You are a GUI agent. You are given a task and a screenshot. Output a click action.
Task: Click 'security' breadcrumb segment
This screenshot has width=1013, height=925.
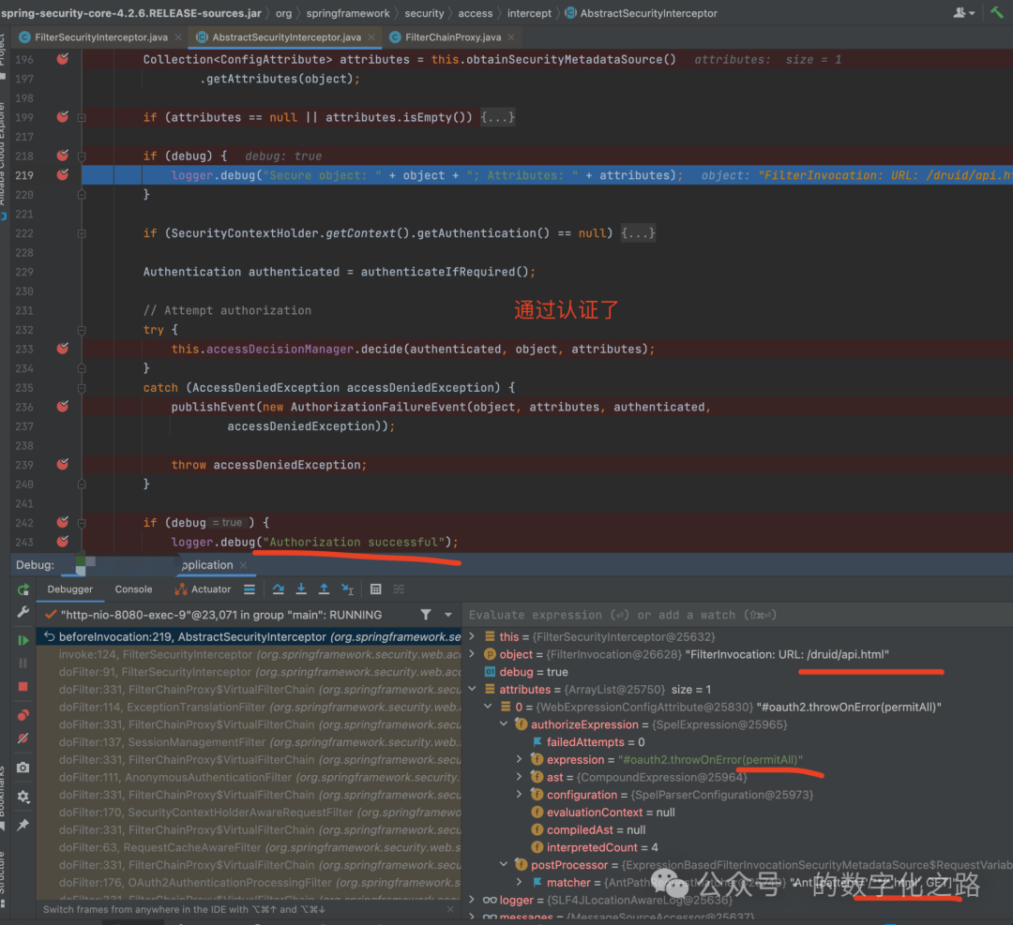(x=424, y=13)
